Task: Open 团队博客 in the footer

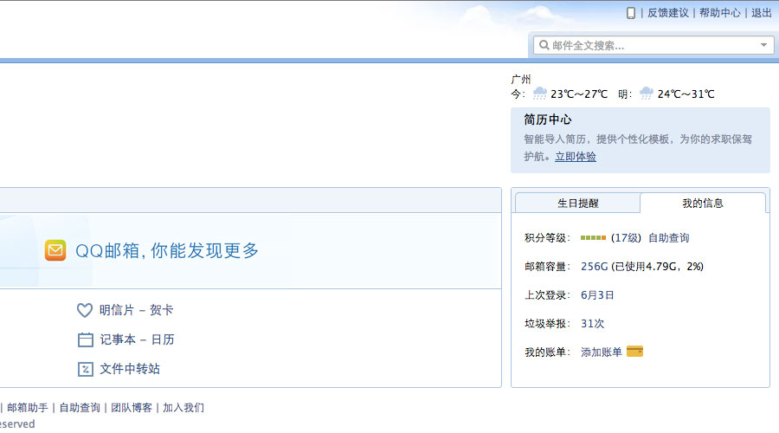Action: point(132,408)
